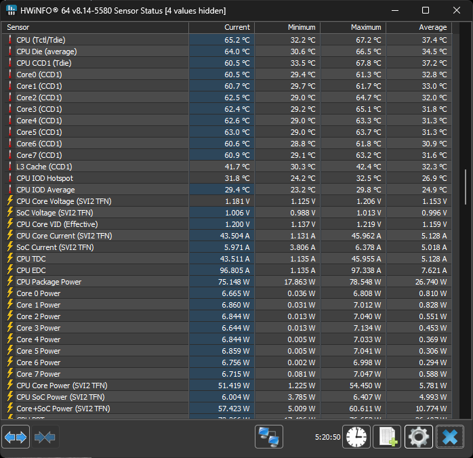The height and width of the screenshot is (458, 473).
Task: Click the Maximum column header
Action: coord(353,27)
